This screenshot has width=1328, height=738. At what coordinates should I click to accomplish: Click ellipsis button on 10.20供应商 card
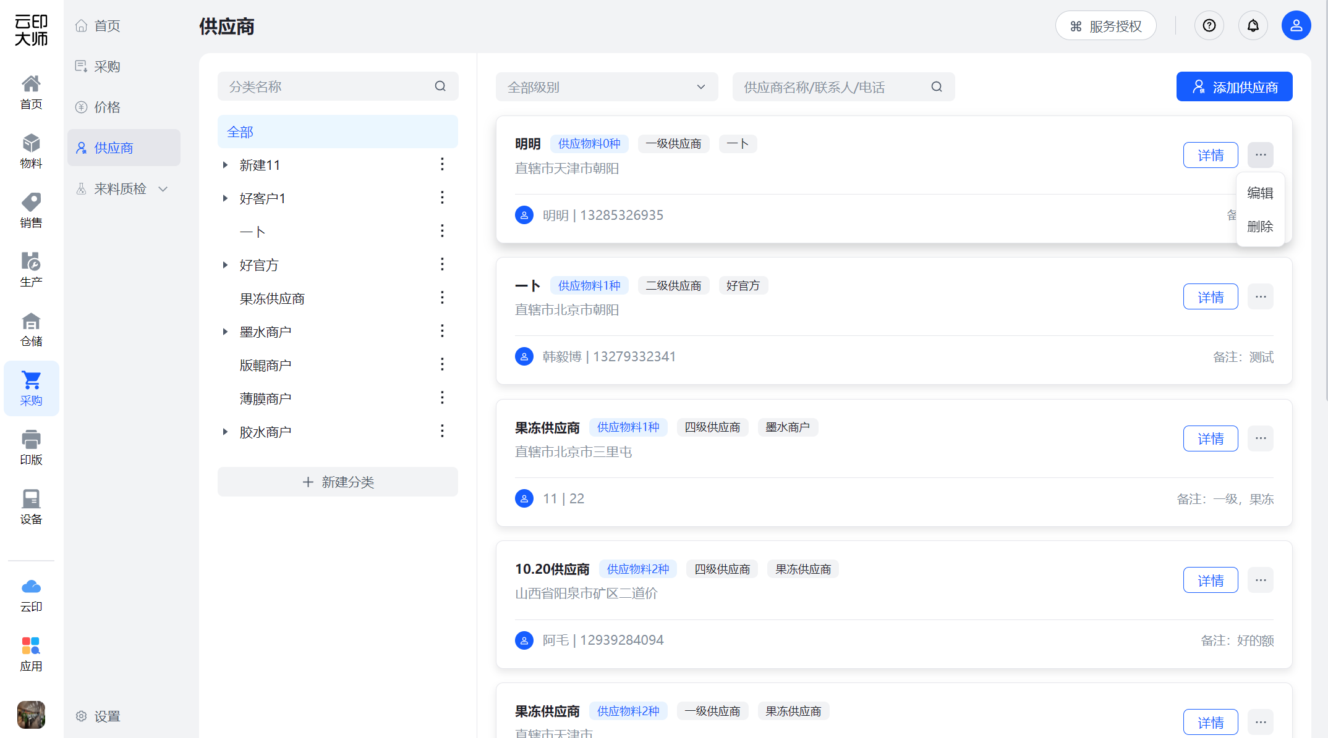click(1261, 580)
